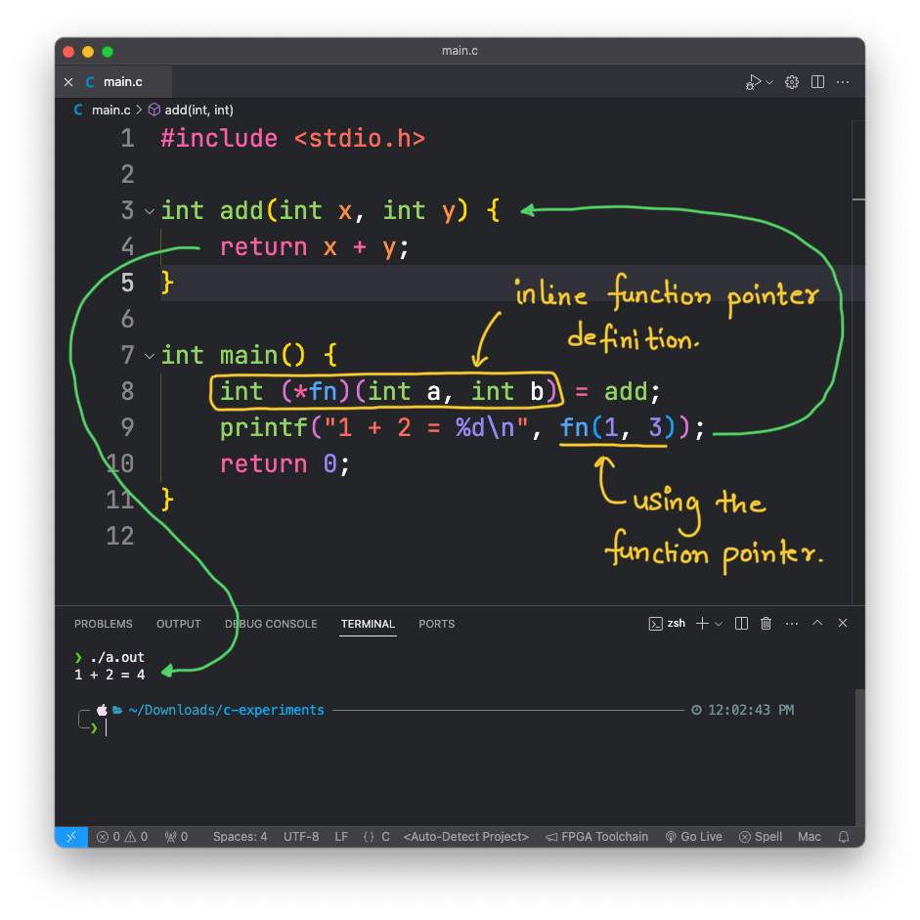920x920 pixels.
Task: Open the remote window indicator in status bar
Action: coord(71,837)
